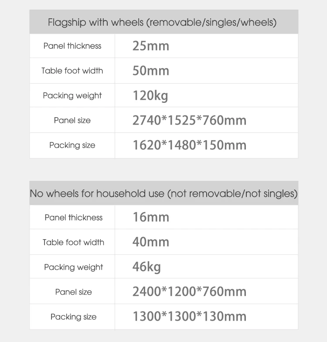The height and width of the screenshot is (342, 327).
Task: Select the 46kg packing weight value
Action: [x=146, y=267]
